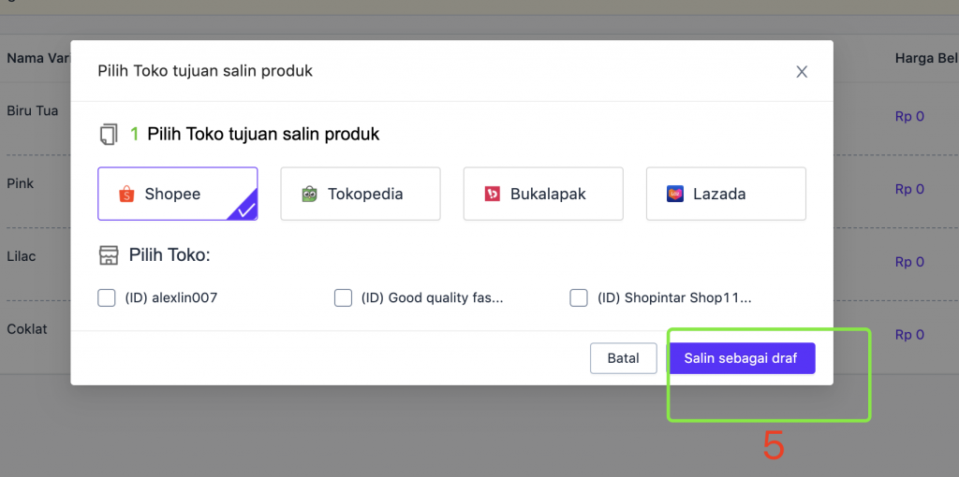
Task: Click the Lazada logo icon
Action: (675, 195)
